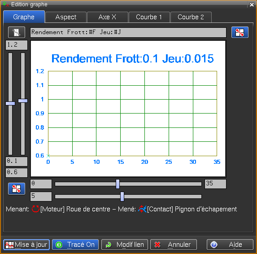
Task: Select the Courbe 2 tab
Action: click(x=191, y=17)
